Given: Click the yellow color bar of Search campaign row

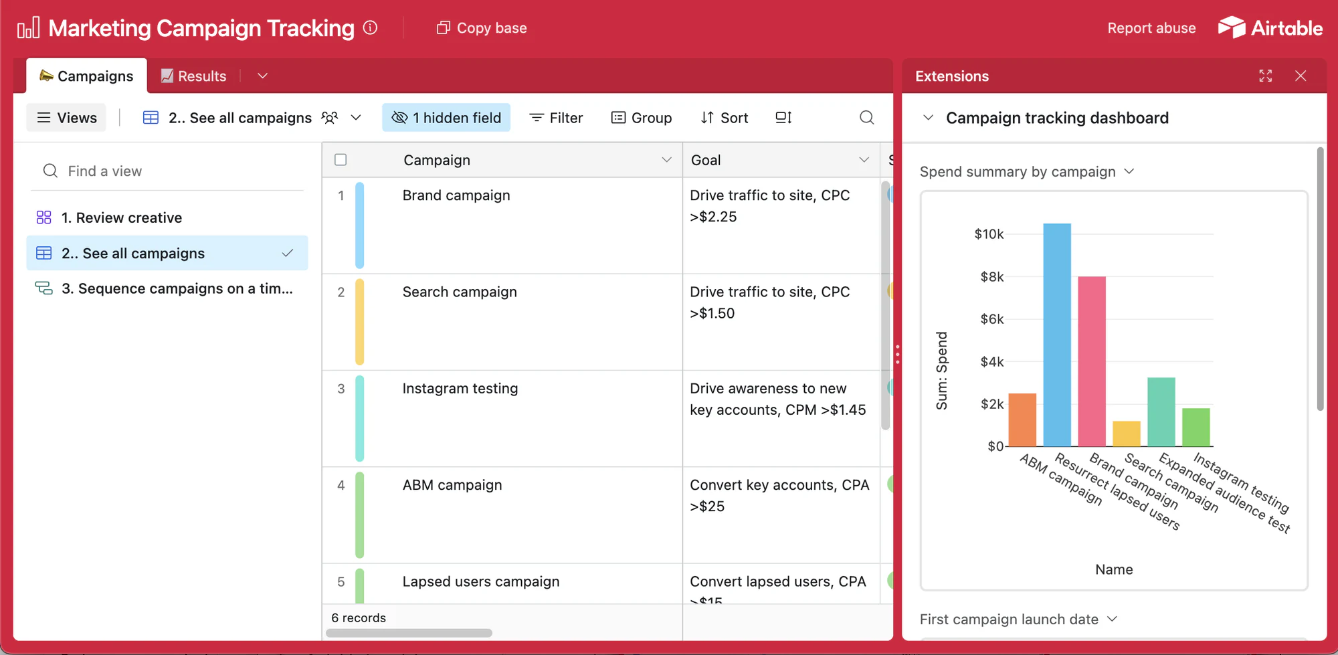Looking at the screenshot, I should (x=359, y=322).
